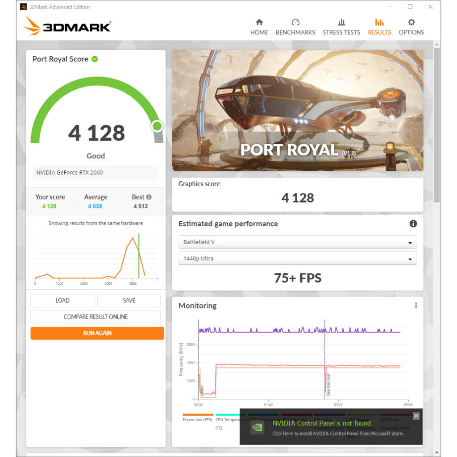Click the options gear icon
457x457 pixels.
click(411, 22)
